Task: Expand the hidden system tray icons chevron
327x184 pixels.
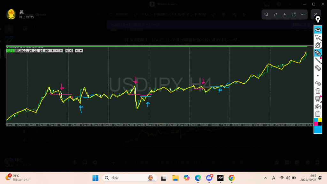Action: [265, 178]
